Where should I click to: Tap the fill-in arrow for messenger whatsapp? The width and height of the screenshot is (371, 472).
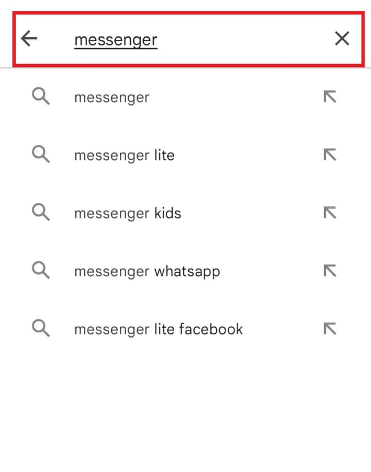pos(330,270)
